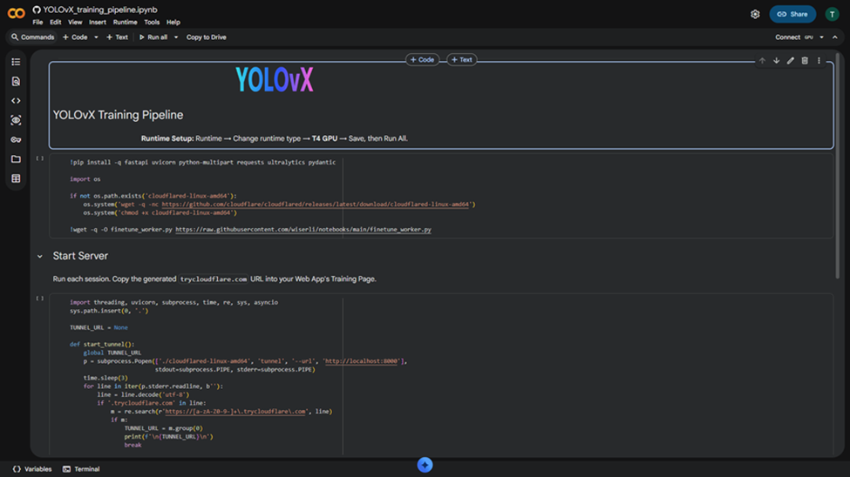The height and width of the screenshot is (477, 850).
Task: Open the data explorer panel icon
Action: 16,120
